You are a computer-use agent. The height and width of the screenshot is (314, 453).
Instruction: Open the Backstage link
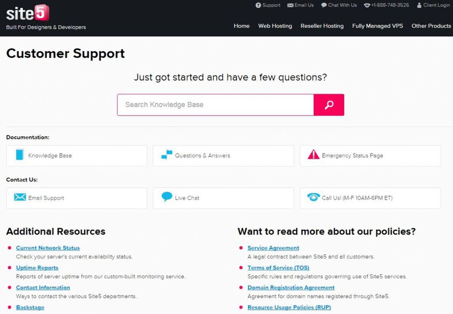click(x=30, y=307)
